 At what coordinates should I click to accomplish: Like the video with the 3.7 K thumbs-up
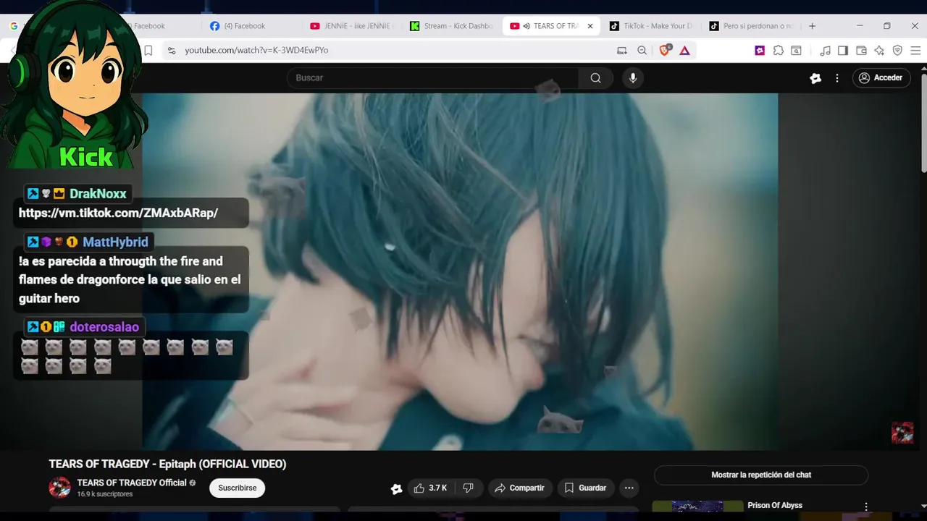click(430, 488)
